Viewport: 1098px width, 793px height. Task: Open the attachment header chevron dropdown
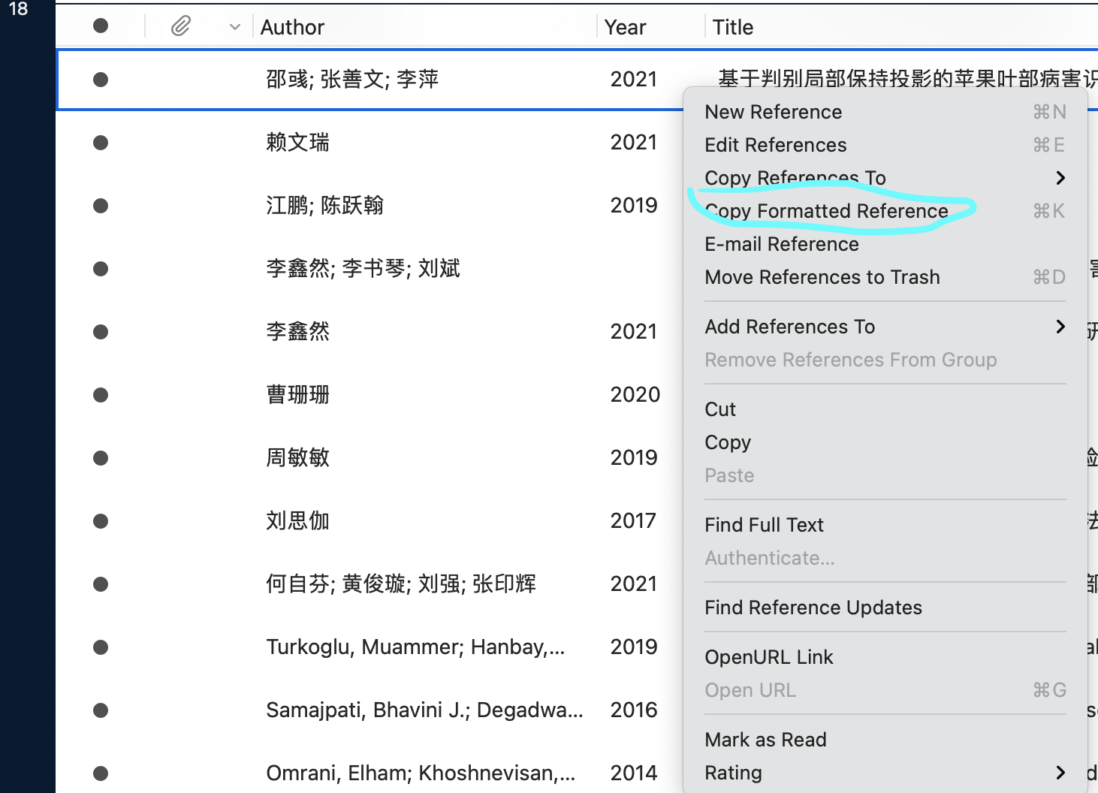(x=234, y=26)
